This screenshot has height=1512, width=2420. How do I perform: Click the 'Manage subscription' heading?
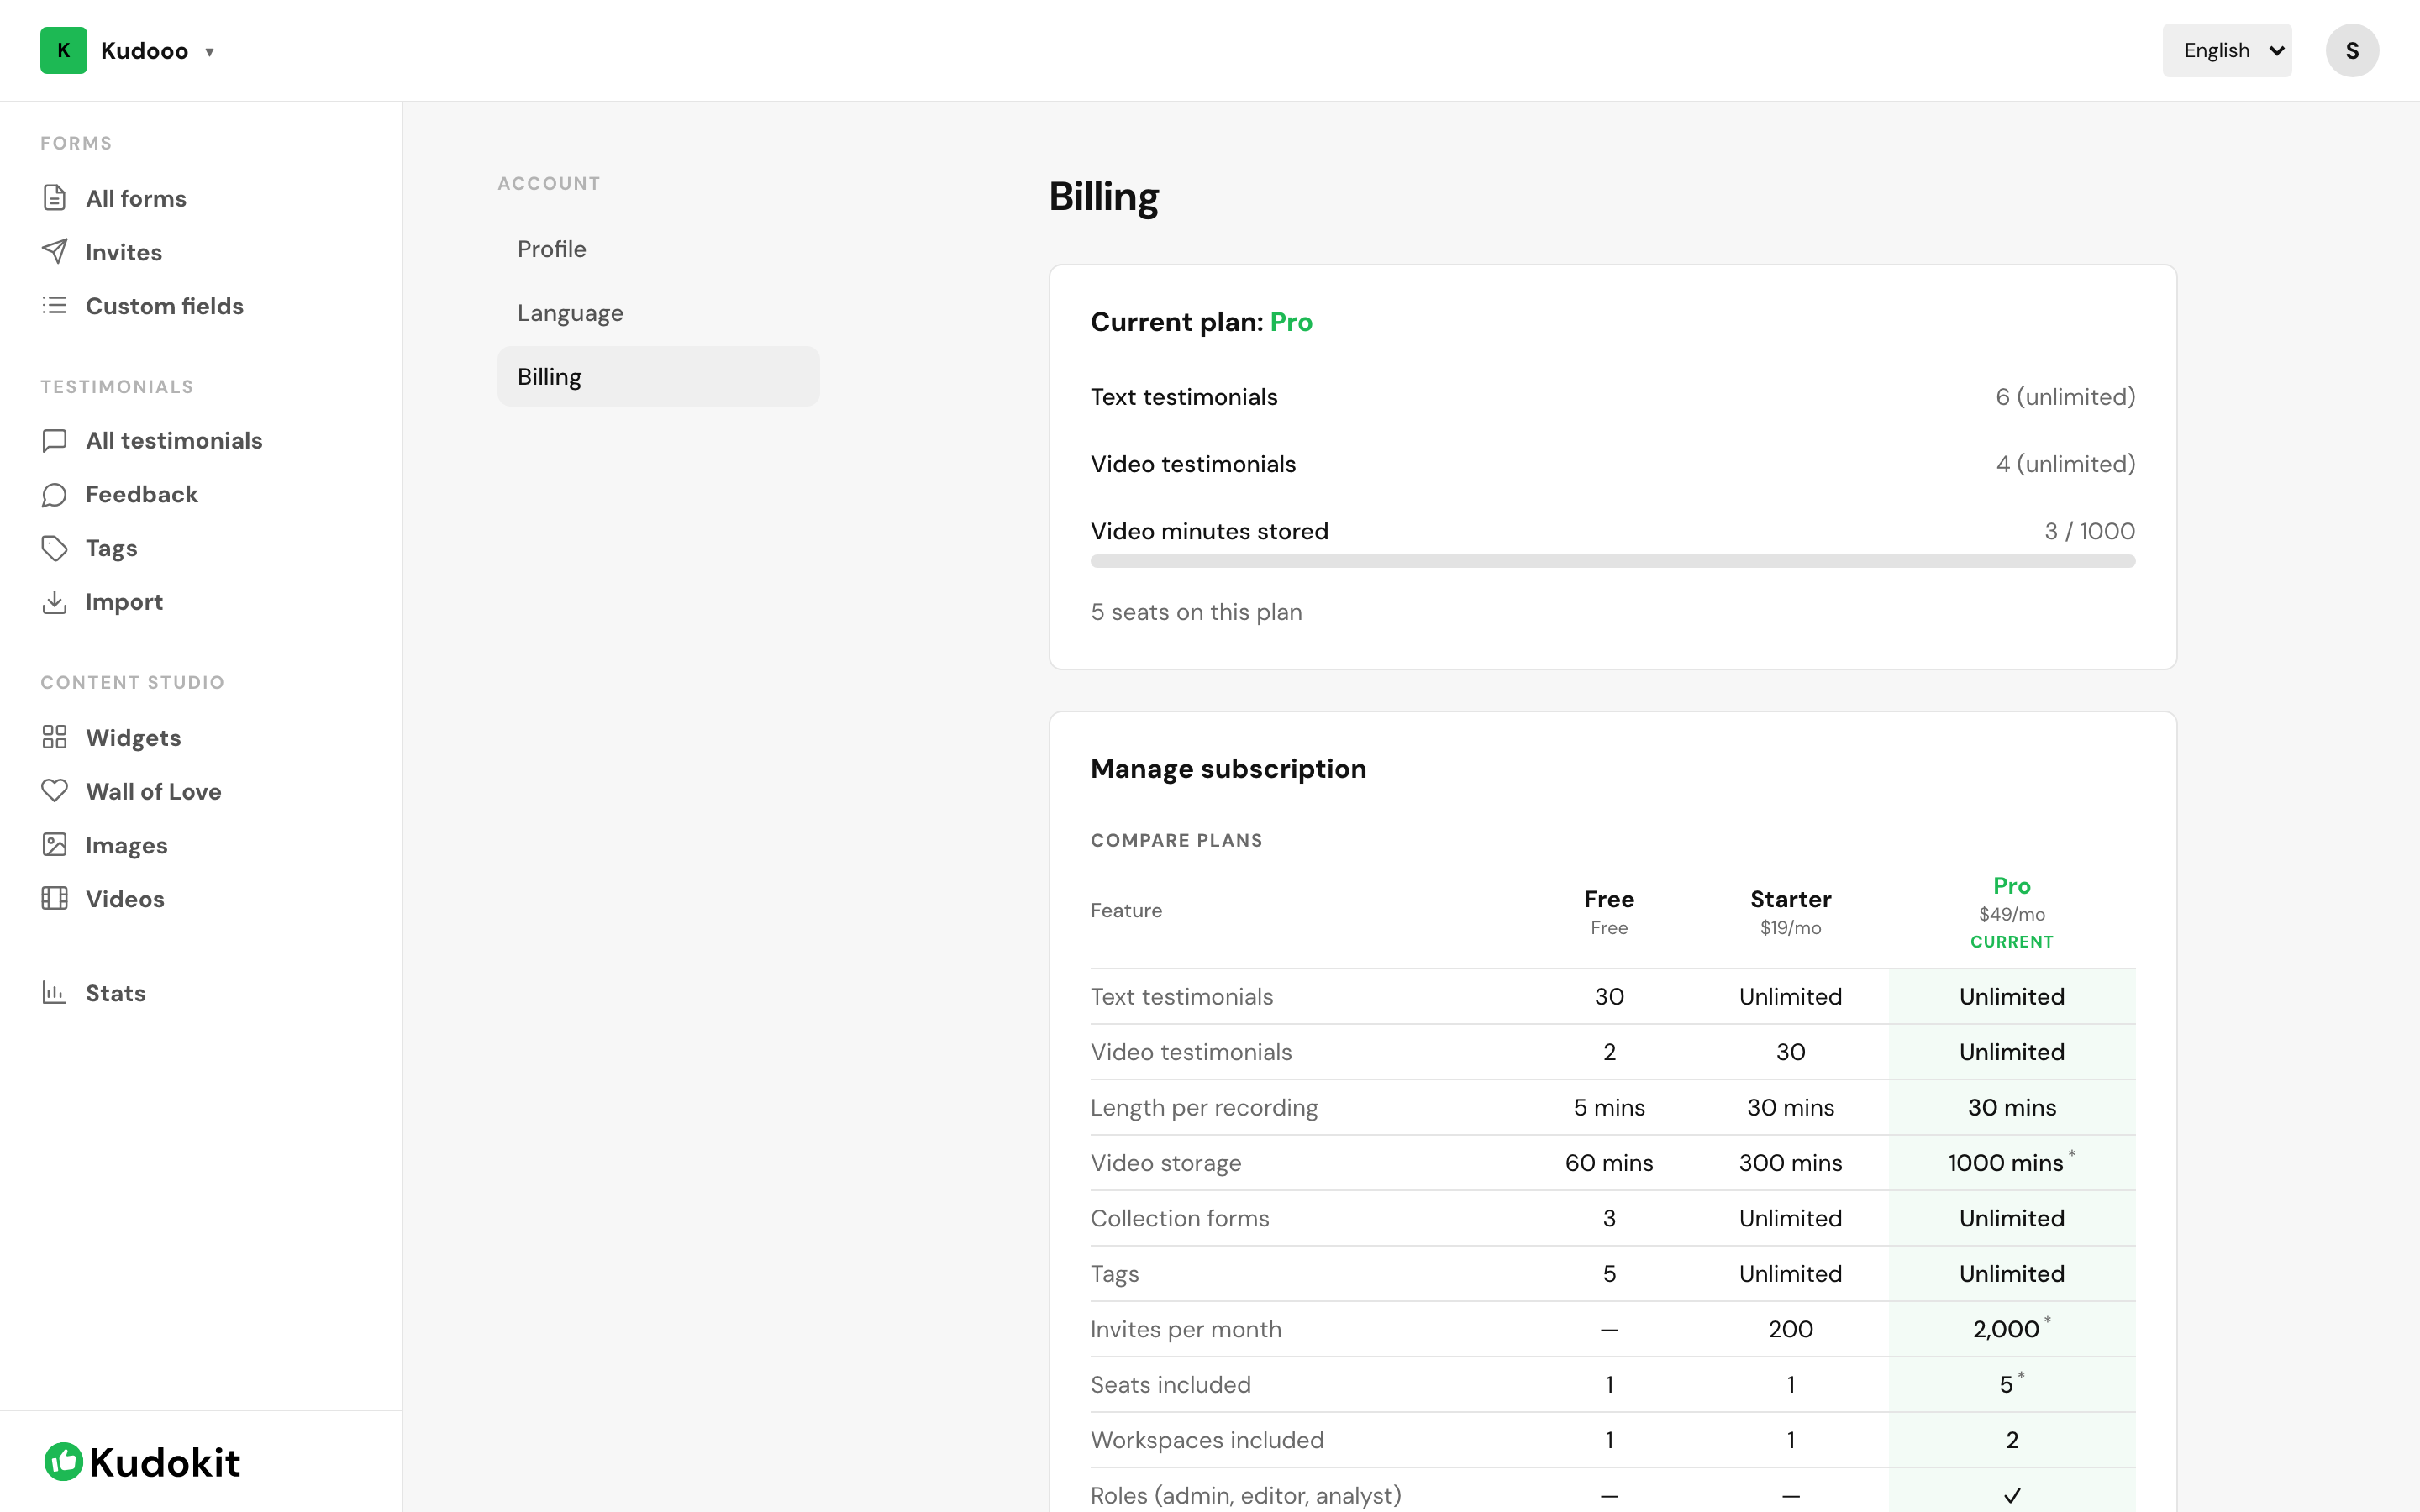point(1228,769)
